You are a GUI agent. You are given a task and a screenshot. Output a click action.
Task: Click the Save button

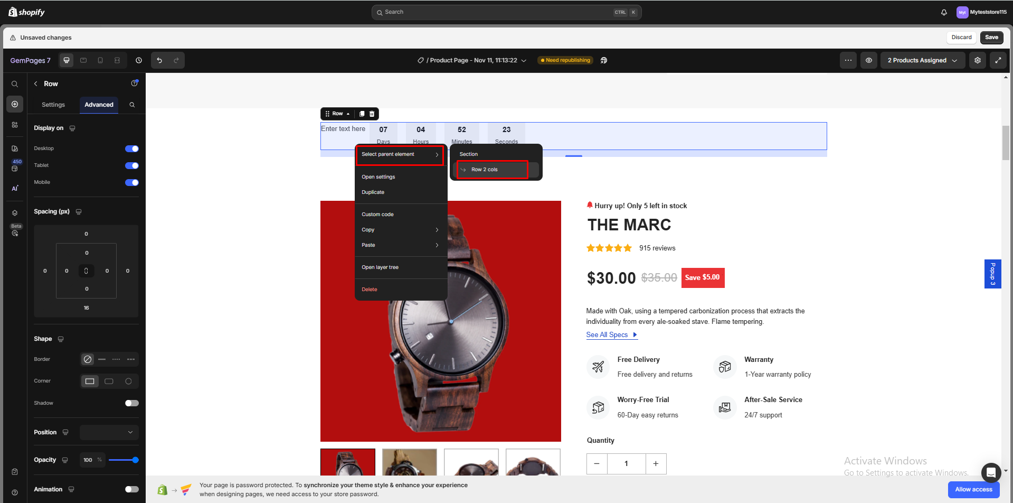point(991,38)
